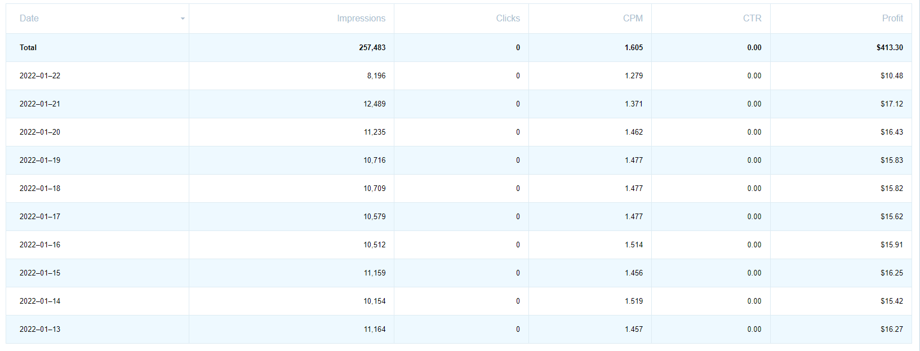Click the 2022-01-15 date cell
This screenshot has width=920, height=351.
coord(40,273)
